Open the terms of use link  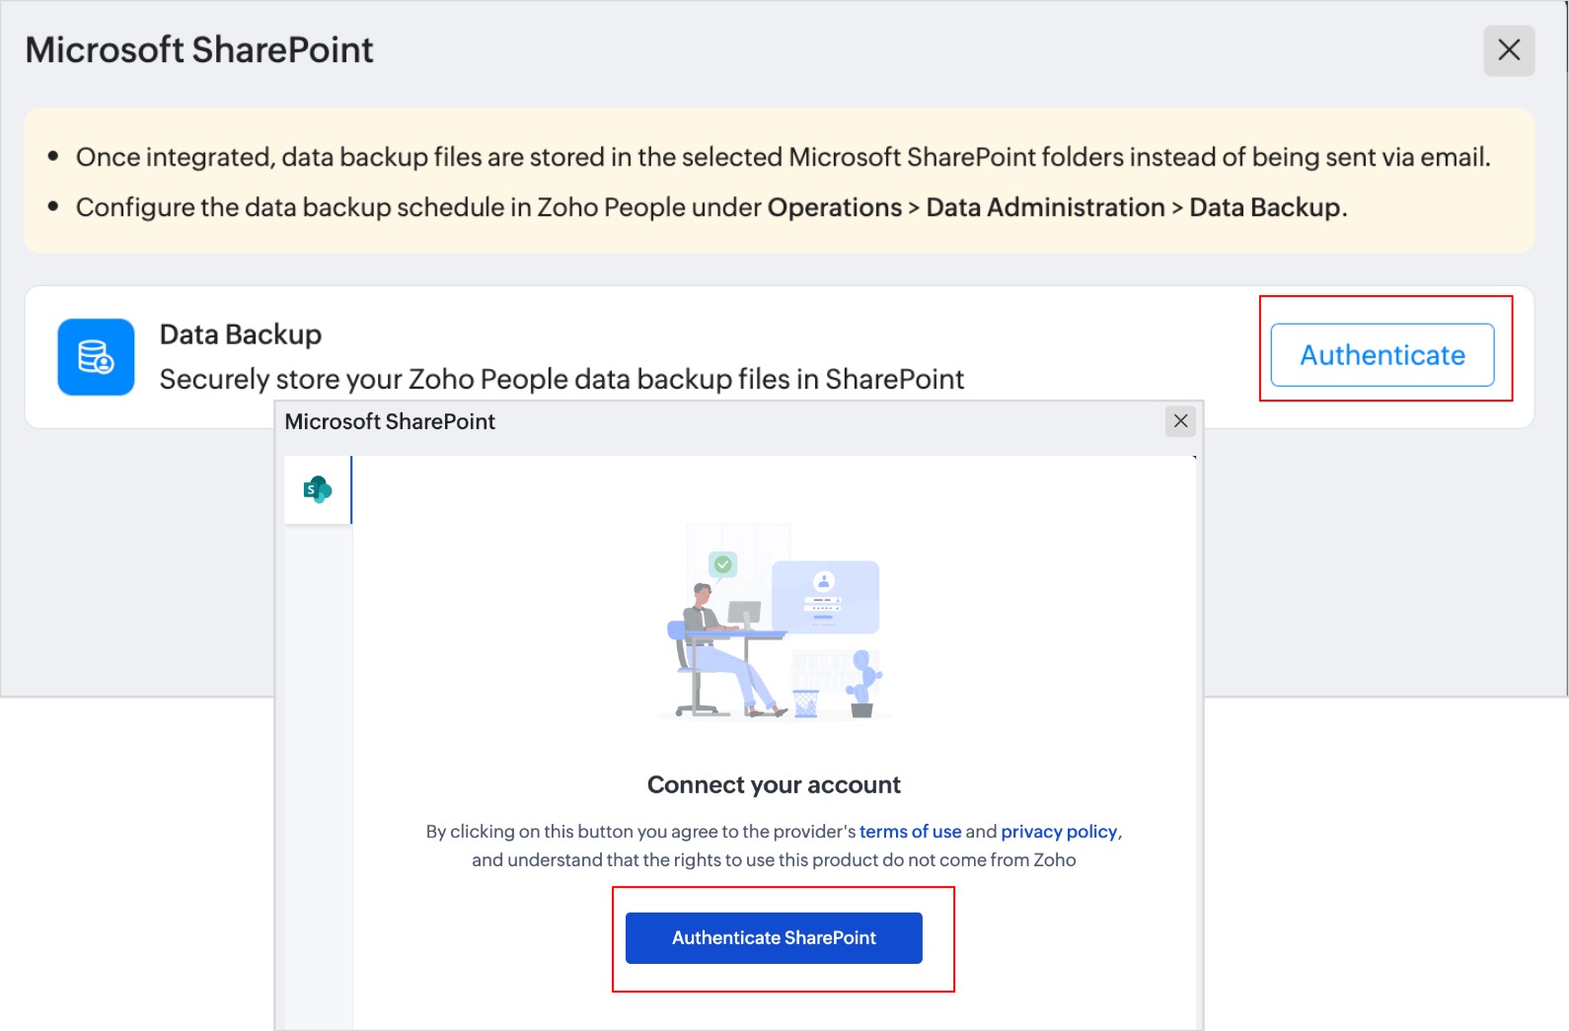tap(910, 832)
